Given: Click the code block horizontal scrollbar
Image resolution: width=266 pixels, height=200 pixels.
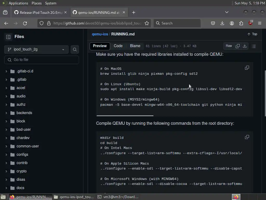Looking at the screenshot, I should 125,116.
